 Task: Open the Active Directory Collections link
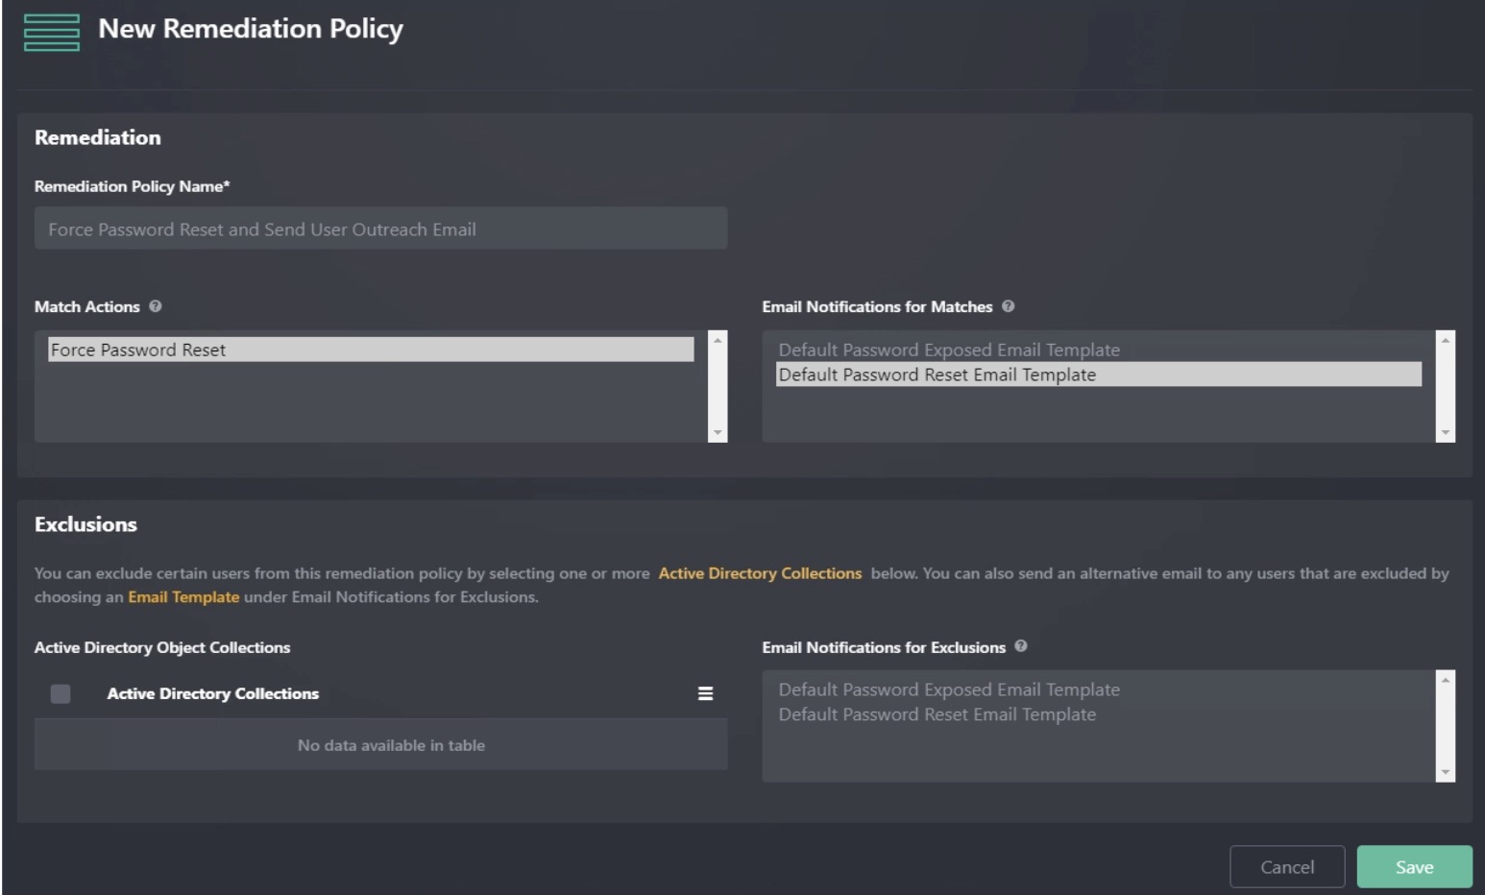point(760,573)
